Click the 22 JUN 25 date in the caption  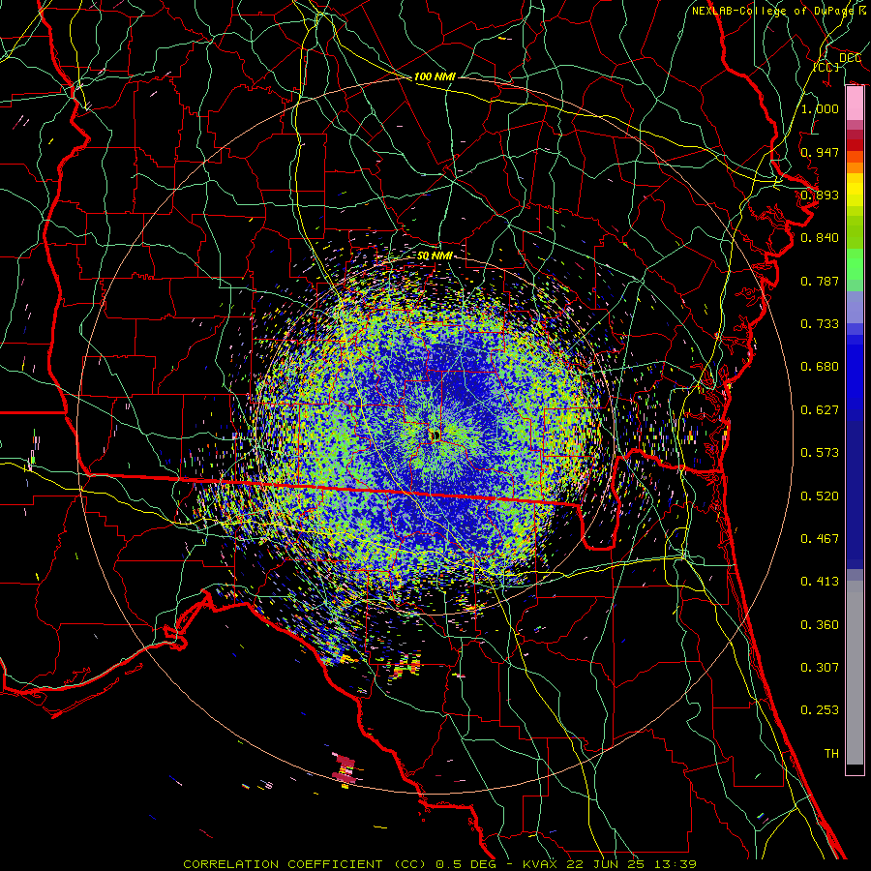pos(608,864)
